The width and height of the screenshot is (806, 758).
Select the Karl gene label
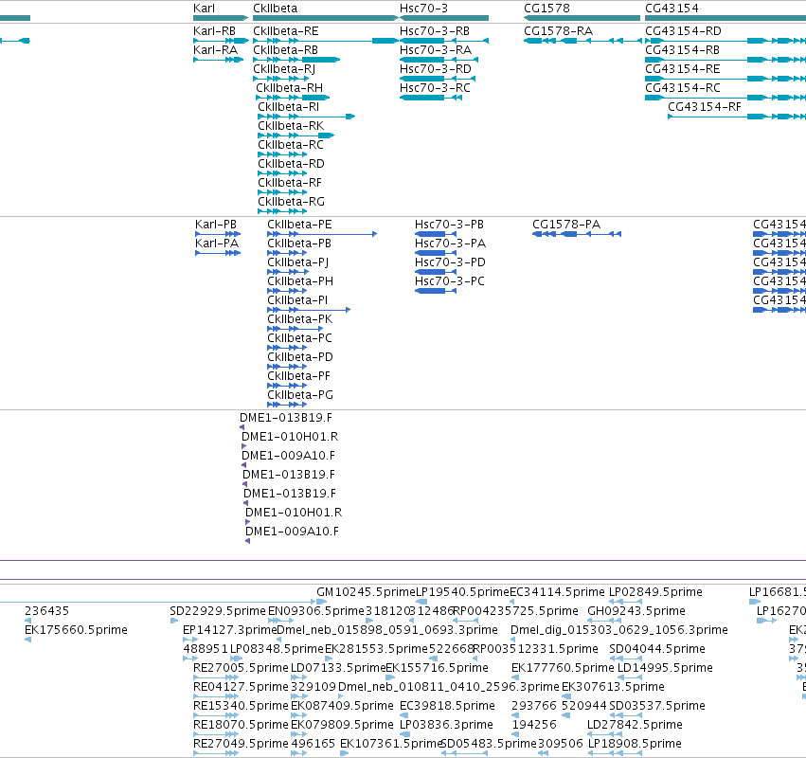[204, 9]
